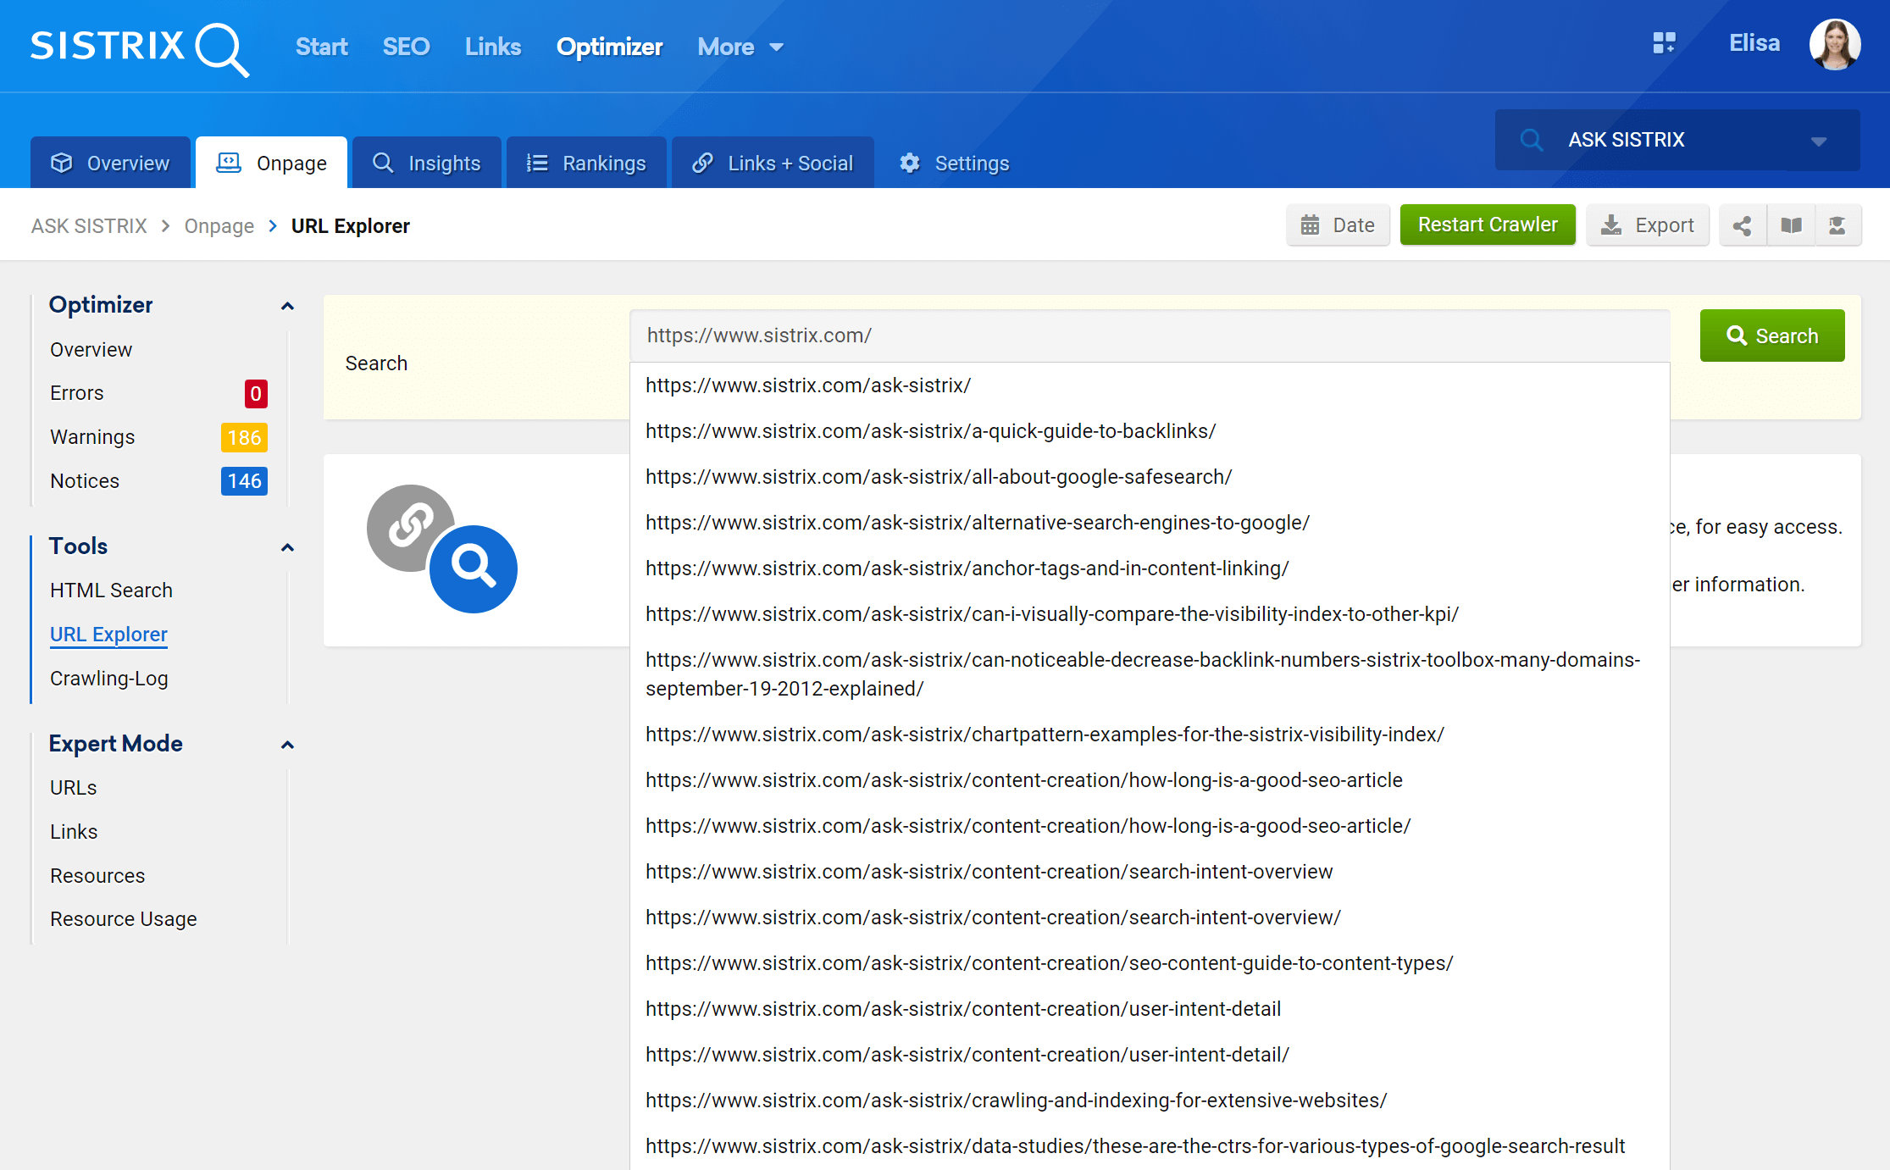Open Elisa's profile avatar
1890x1170 pixels.
point(1835,44)
